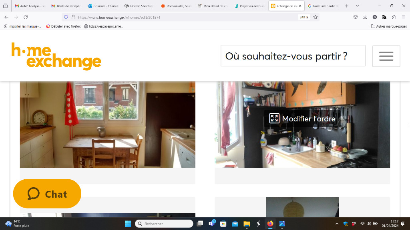Show hidden system tray icons chevron
This screenshot has width=410, height=230.
pos(337,224)
